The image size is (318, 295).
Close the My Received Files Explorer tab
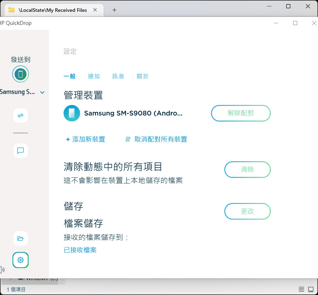pos(95,10)
